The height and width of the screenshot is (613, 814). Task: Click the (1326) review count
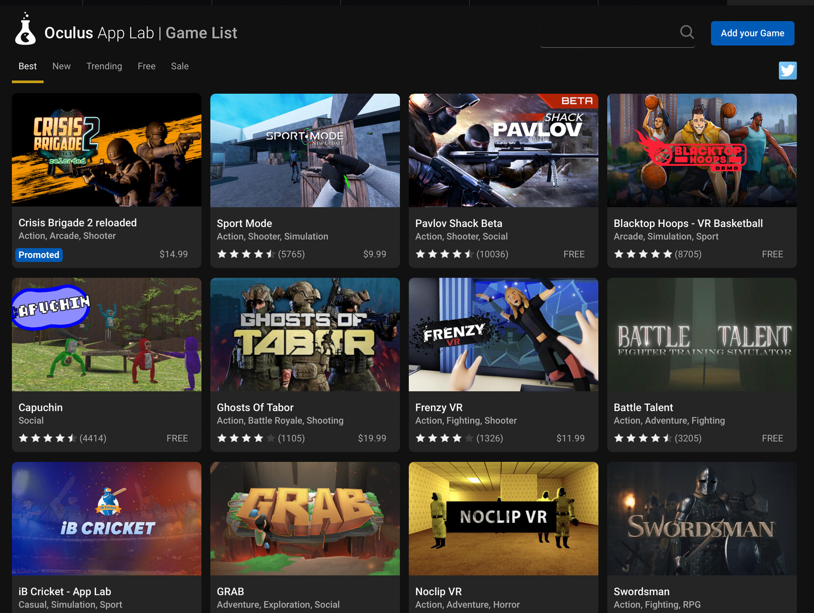click(489, 438)
